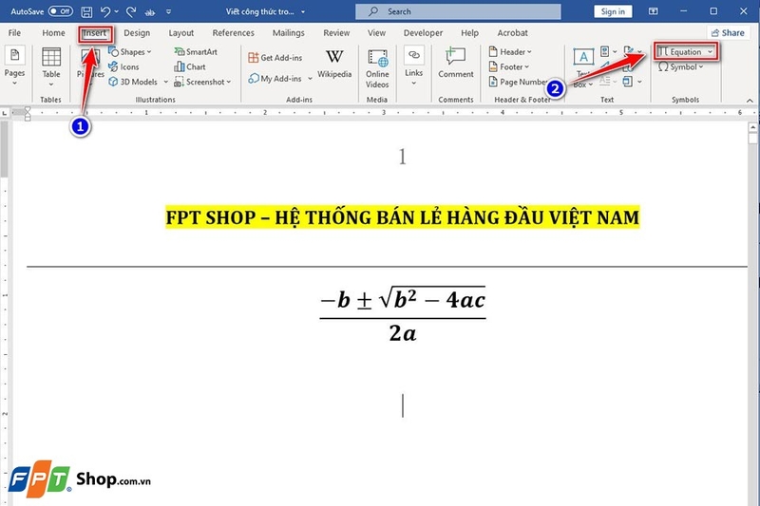Go to the Review tab
760x506 pixels.
click(x=336, y=33)
